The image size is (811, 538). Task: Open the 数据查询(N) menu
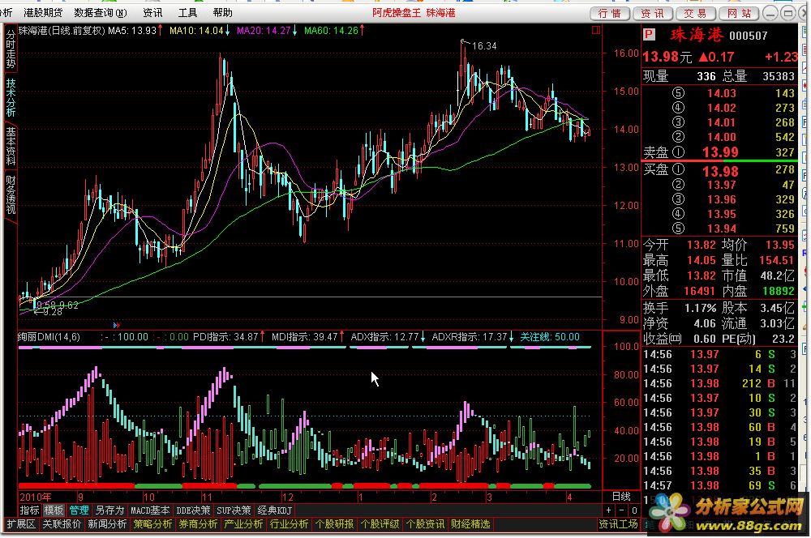[x=101, y=12]
